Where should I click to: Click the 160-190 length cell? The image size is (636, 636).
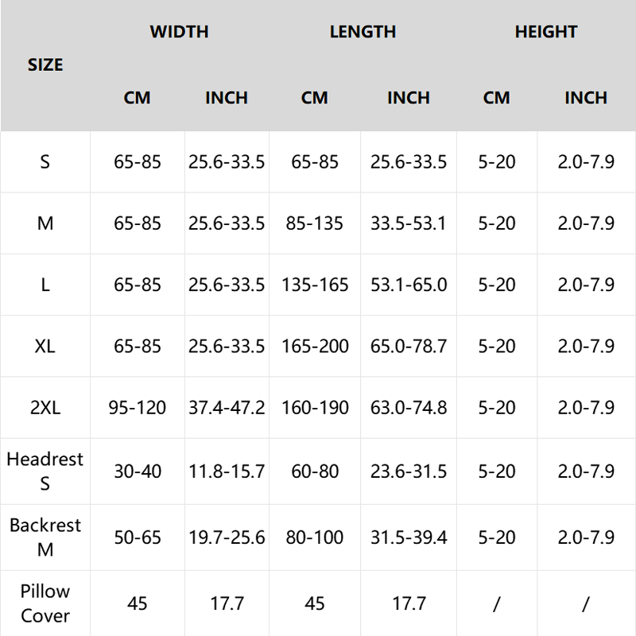pyautogui.click(x=315, y=408)
